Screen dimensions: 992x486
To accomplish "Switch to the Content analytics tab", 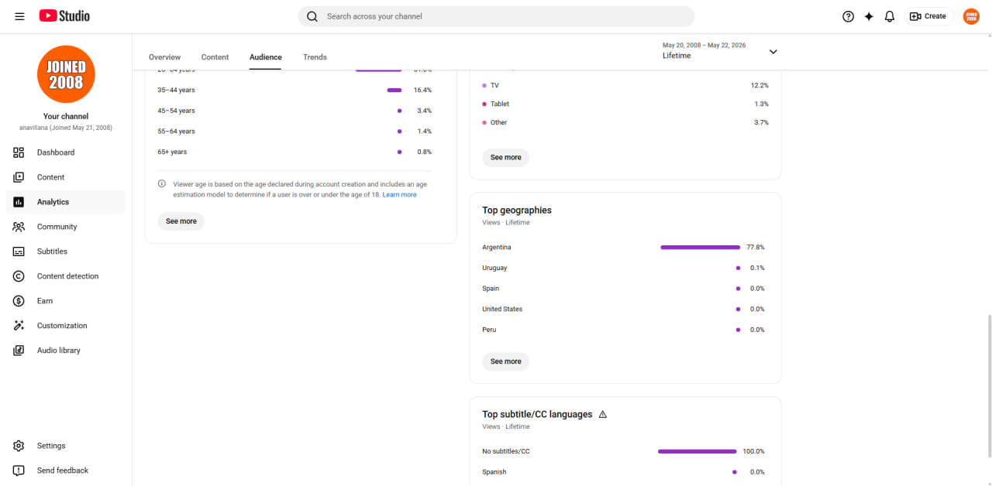I will 215,57.
